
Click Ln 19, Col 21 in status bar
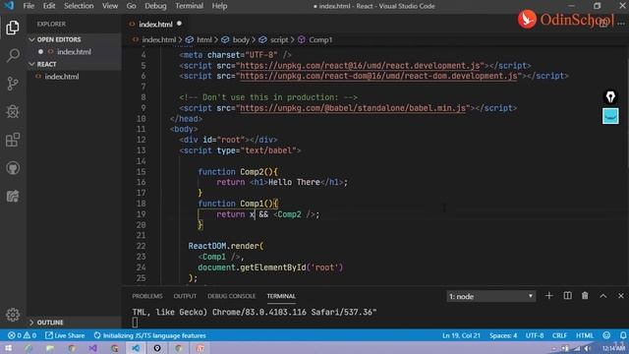461,335
